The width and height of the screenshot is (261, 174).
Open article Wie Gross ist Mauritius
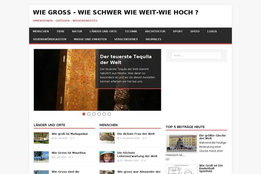coord(69,153)
